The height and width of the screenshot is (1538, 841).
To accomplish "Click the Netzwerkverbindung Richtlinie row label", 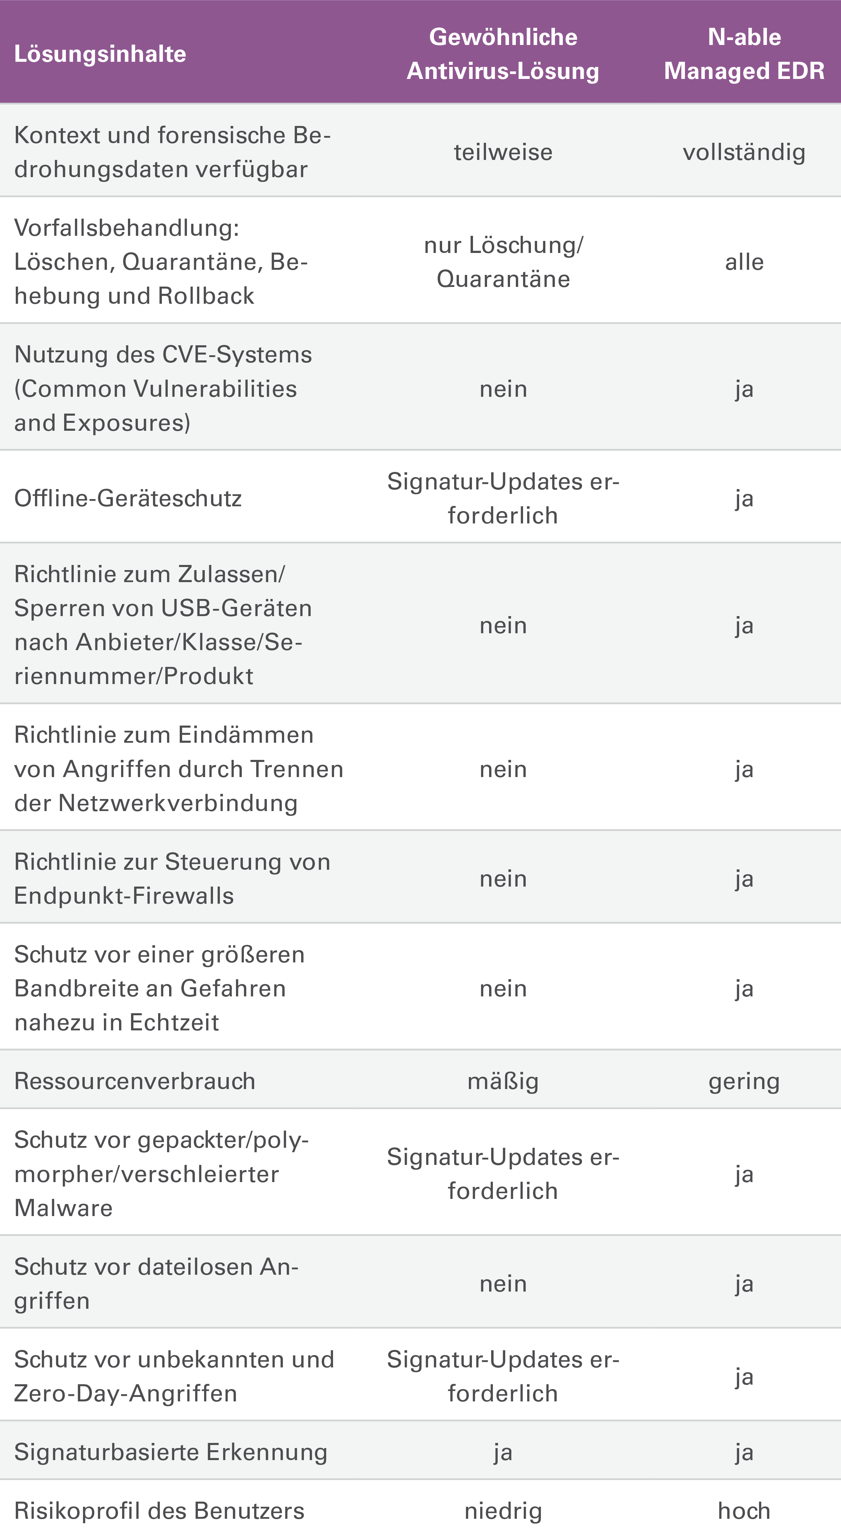I will 179,768.
